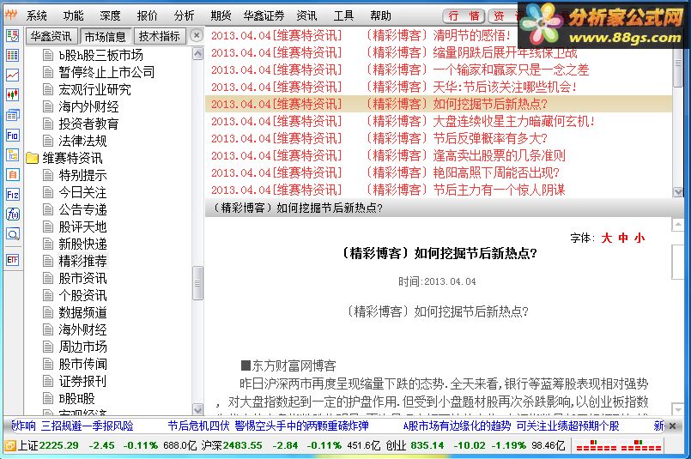691x459 pixels.
Task: Select 精彩推荐 tree item
Action: [83, 261]
